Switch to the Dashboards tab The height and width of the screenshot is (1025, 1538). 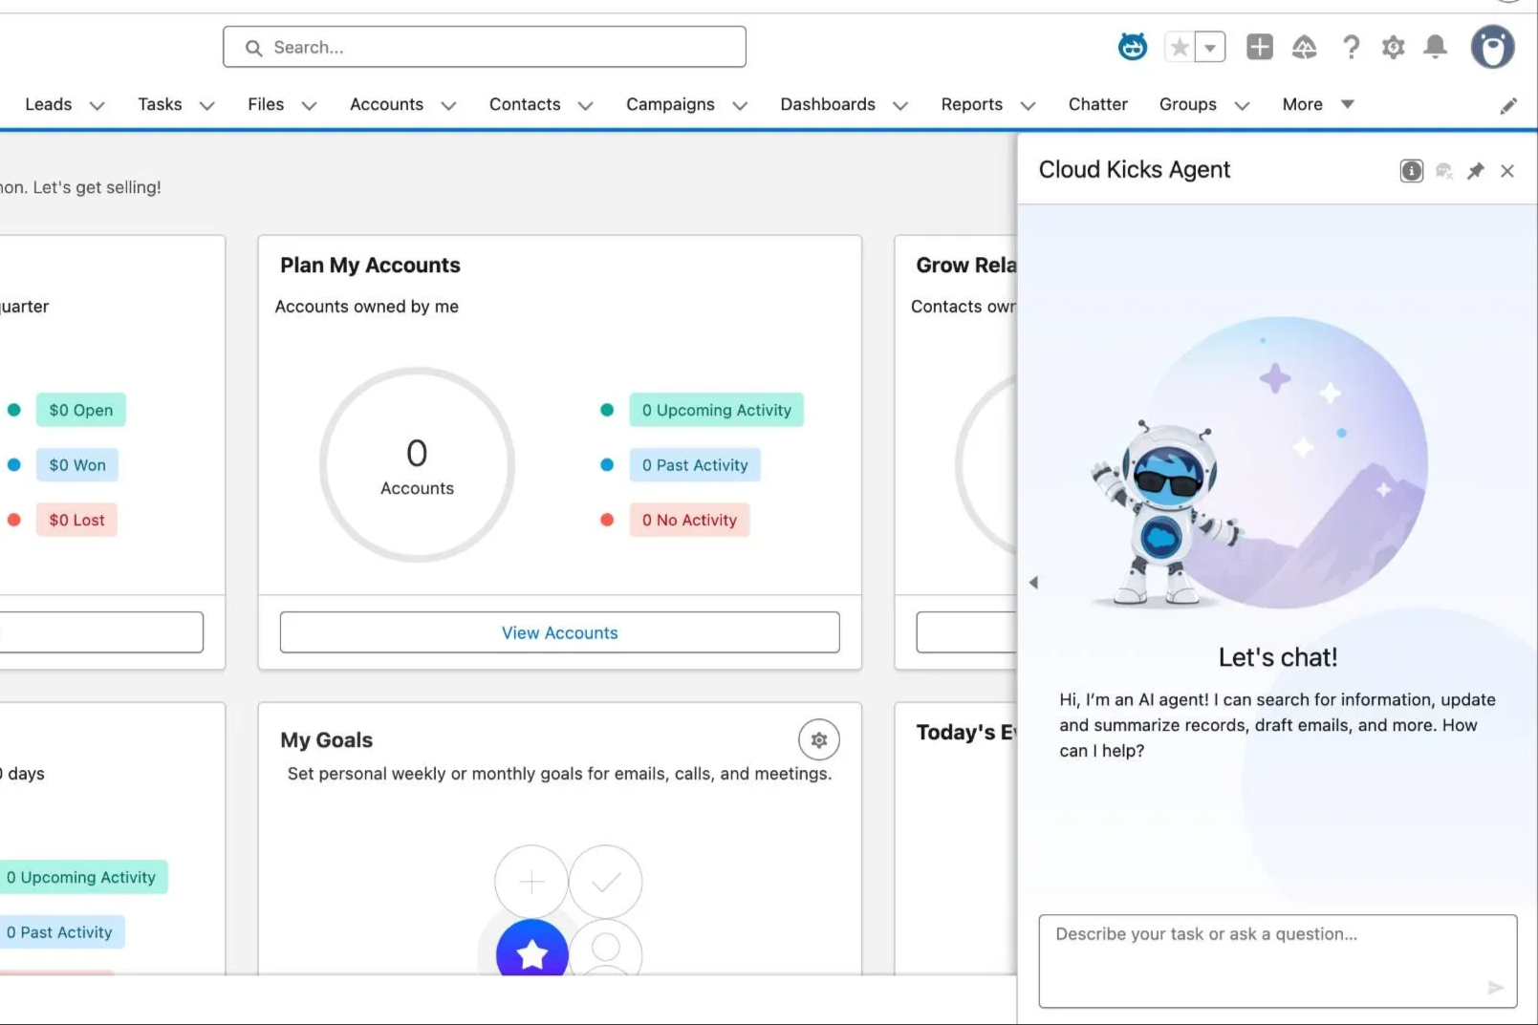[828, 104]
